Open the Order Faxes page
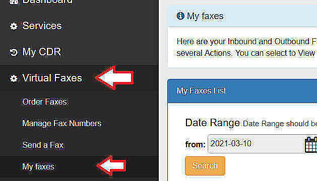317x181 pixels. 44,102
